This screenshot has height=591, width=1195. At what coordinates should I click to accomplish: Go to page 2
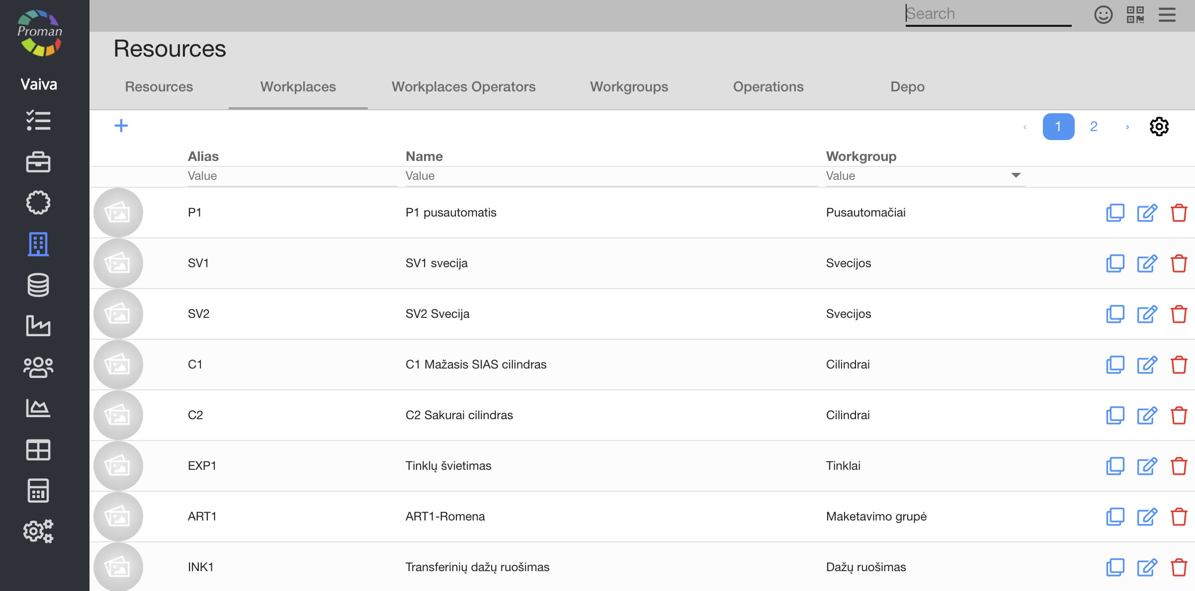pos(1094,127)
